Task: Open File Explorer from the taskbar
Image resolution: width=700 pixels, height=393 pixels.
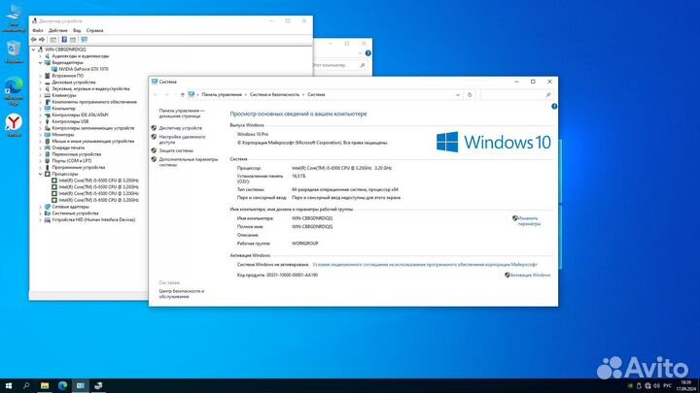Action: click(x=45, y=386)
